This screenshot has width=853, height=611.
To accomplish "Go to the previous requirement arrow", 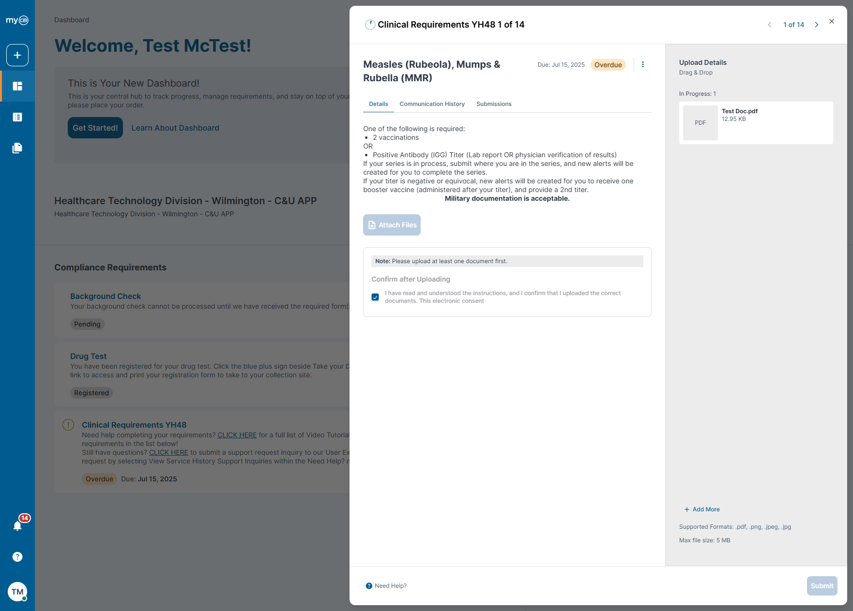I will pos(769,25).
